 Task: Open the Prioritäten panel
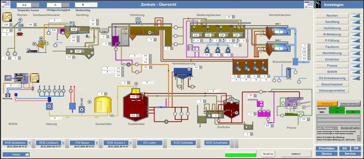[x=326, y=148]
